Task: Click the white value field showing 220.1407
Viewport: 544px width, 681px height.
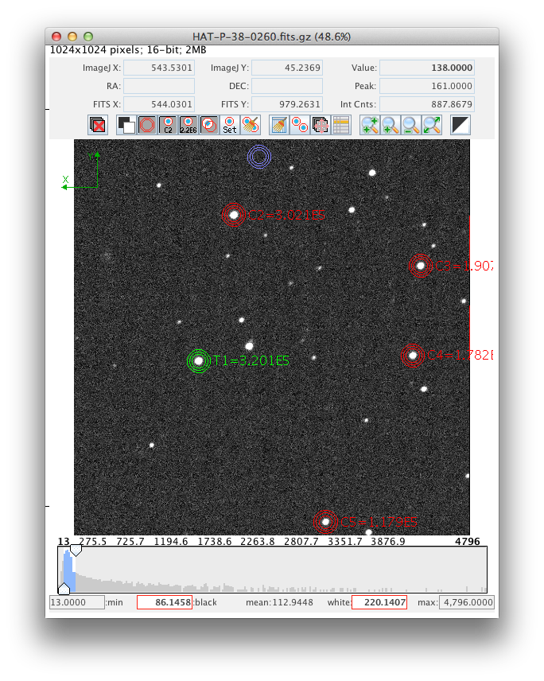Action: 379,603
